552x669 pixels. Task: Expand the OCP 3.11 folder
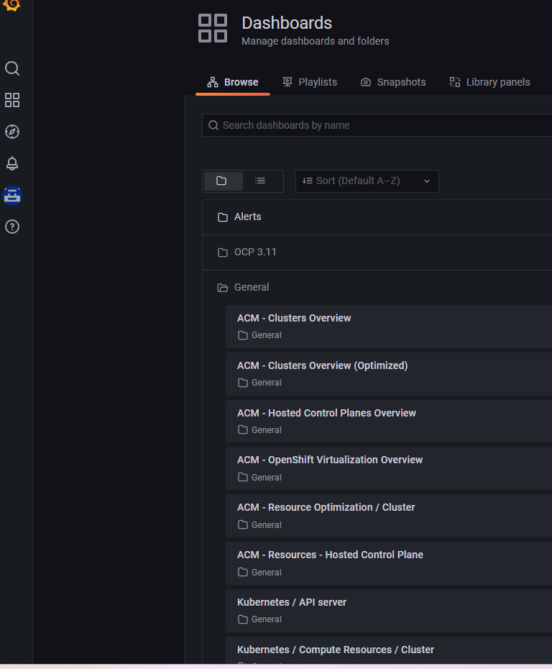[x=377, y=252]
